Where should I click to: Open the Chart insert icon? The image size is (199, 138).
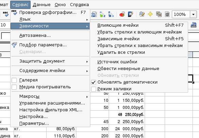click(122, 14)
